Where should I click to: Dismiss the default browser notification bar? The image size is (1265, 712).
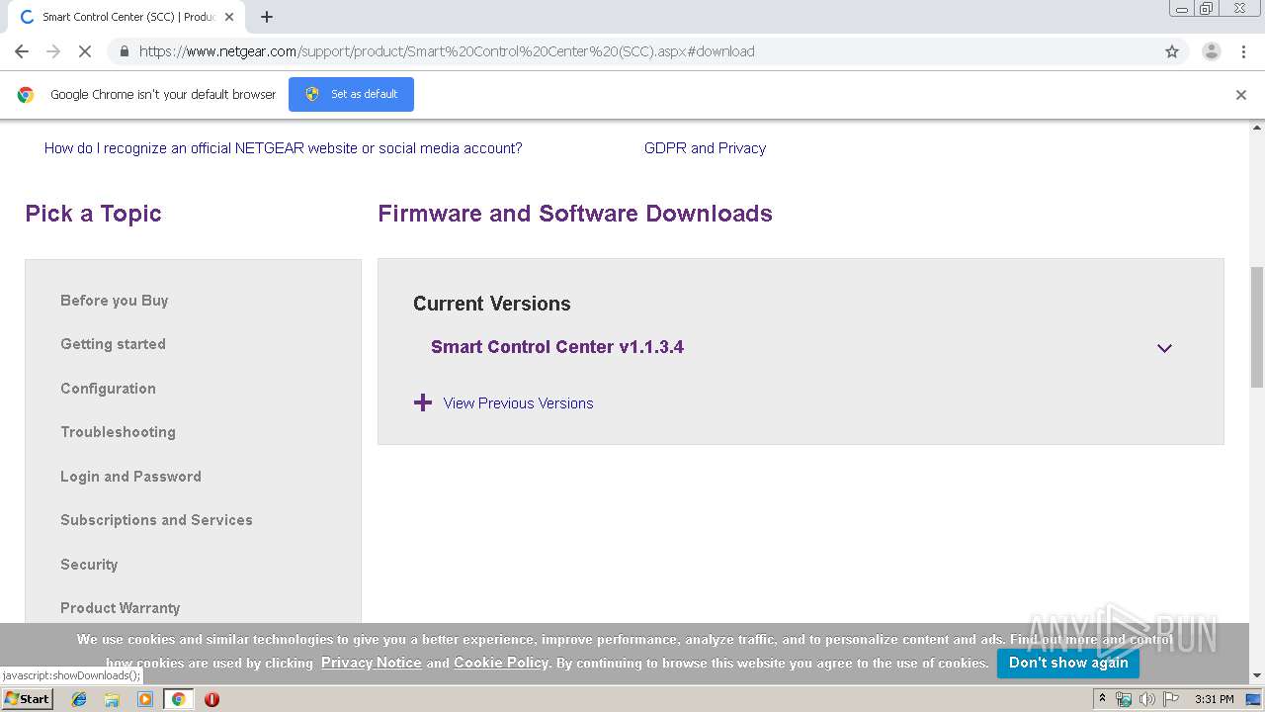click(x=1241, y=95)
